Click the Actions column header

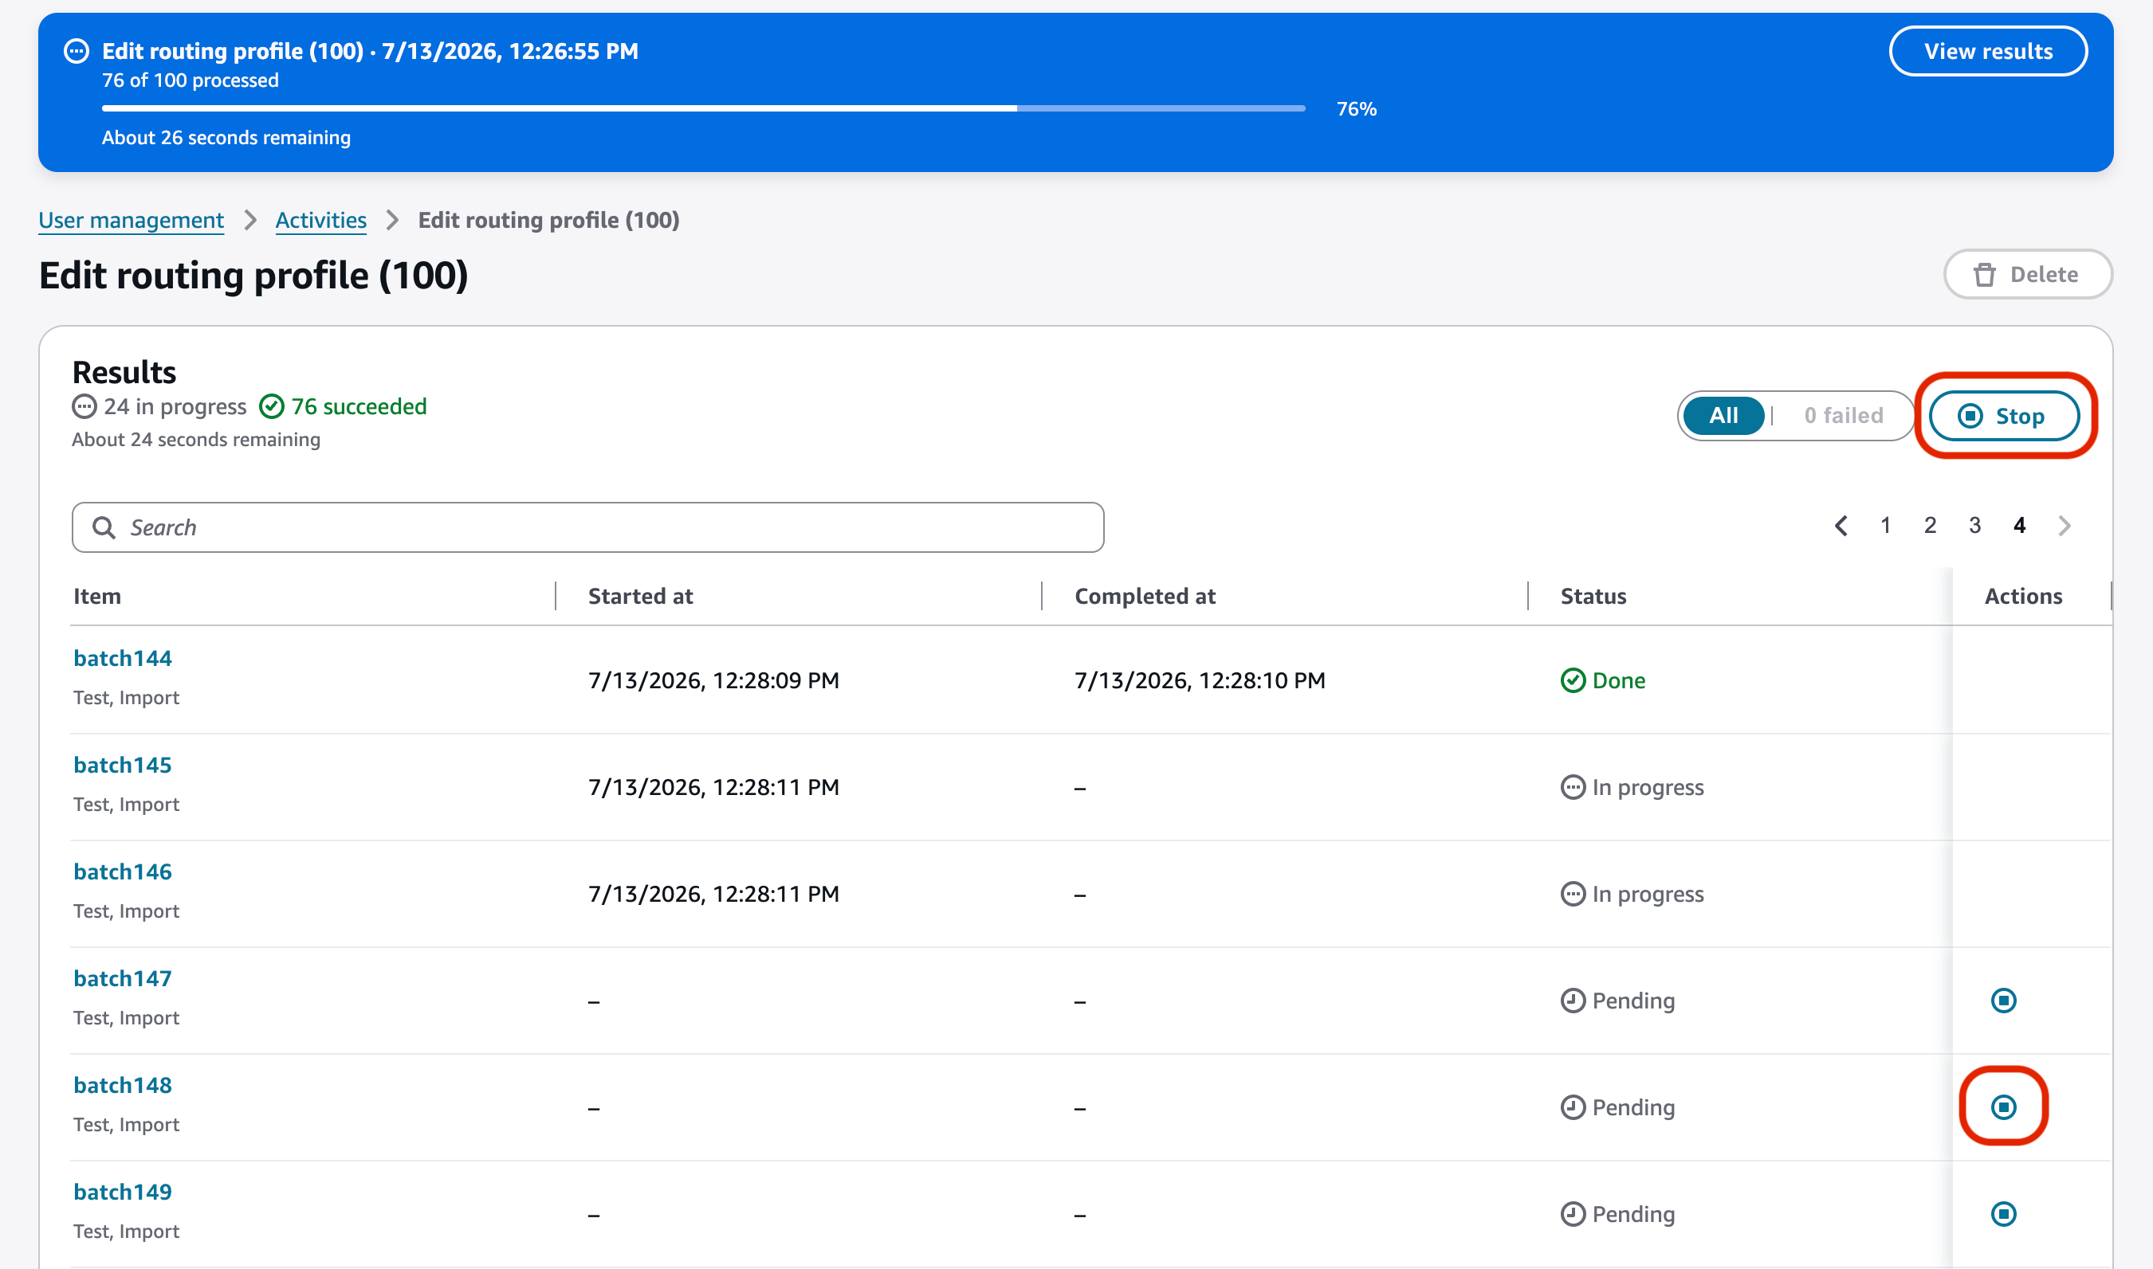point(2023,596)
